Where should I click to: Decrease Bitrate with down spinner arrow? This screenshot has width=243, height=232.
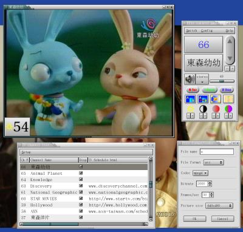210,185
